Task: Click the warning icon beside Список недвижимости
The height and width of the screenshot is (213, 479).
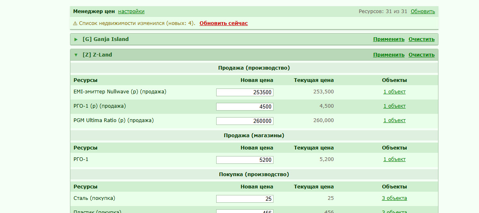Action: [75, 23]
